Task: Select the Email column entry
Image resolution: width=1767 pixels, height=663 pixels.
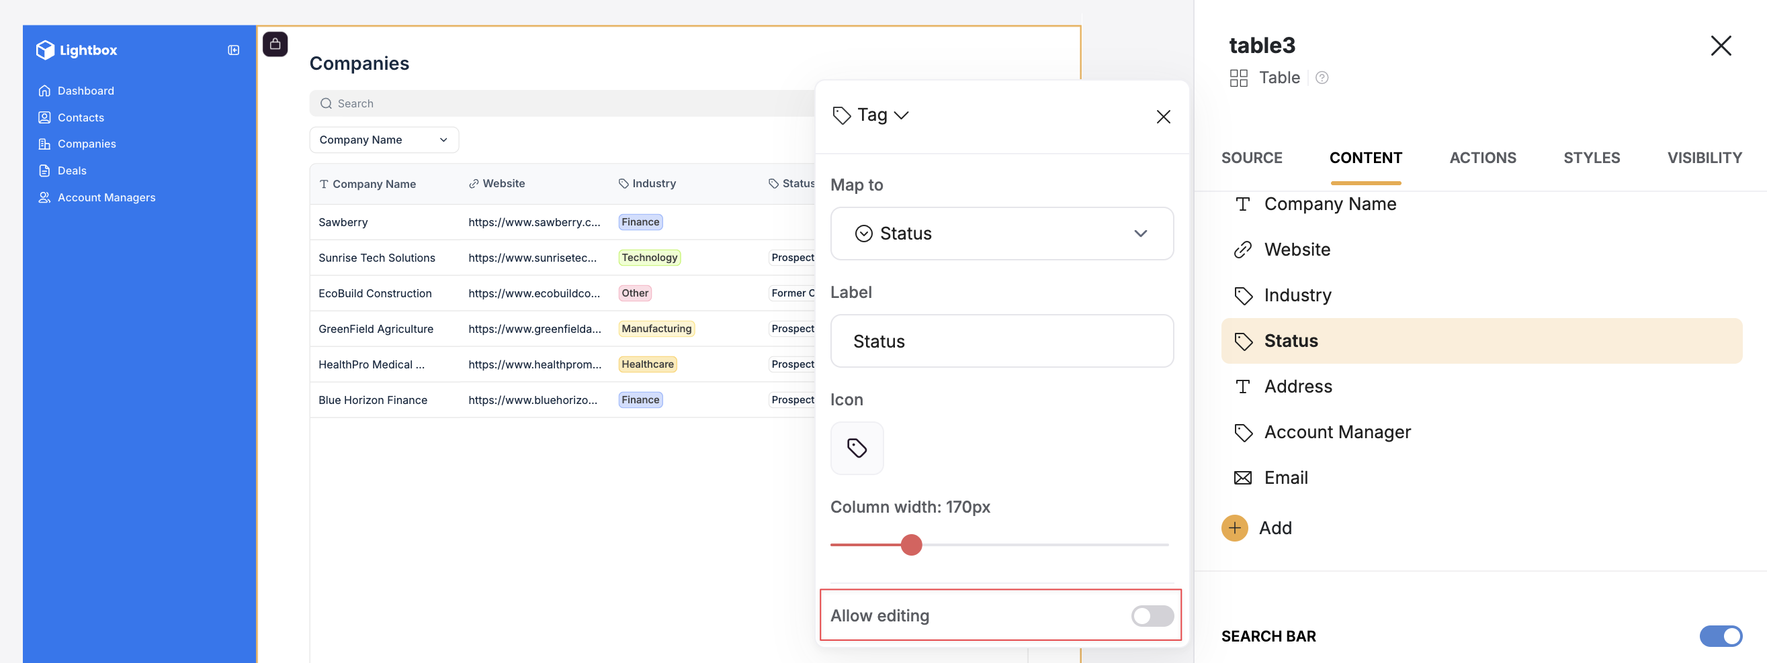Action: click(1481, 478)
